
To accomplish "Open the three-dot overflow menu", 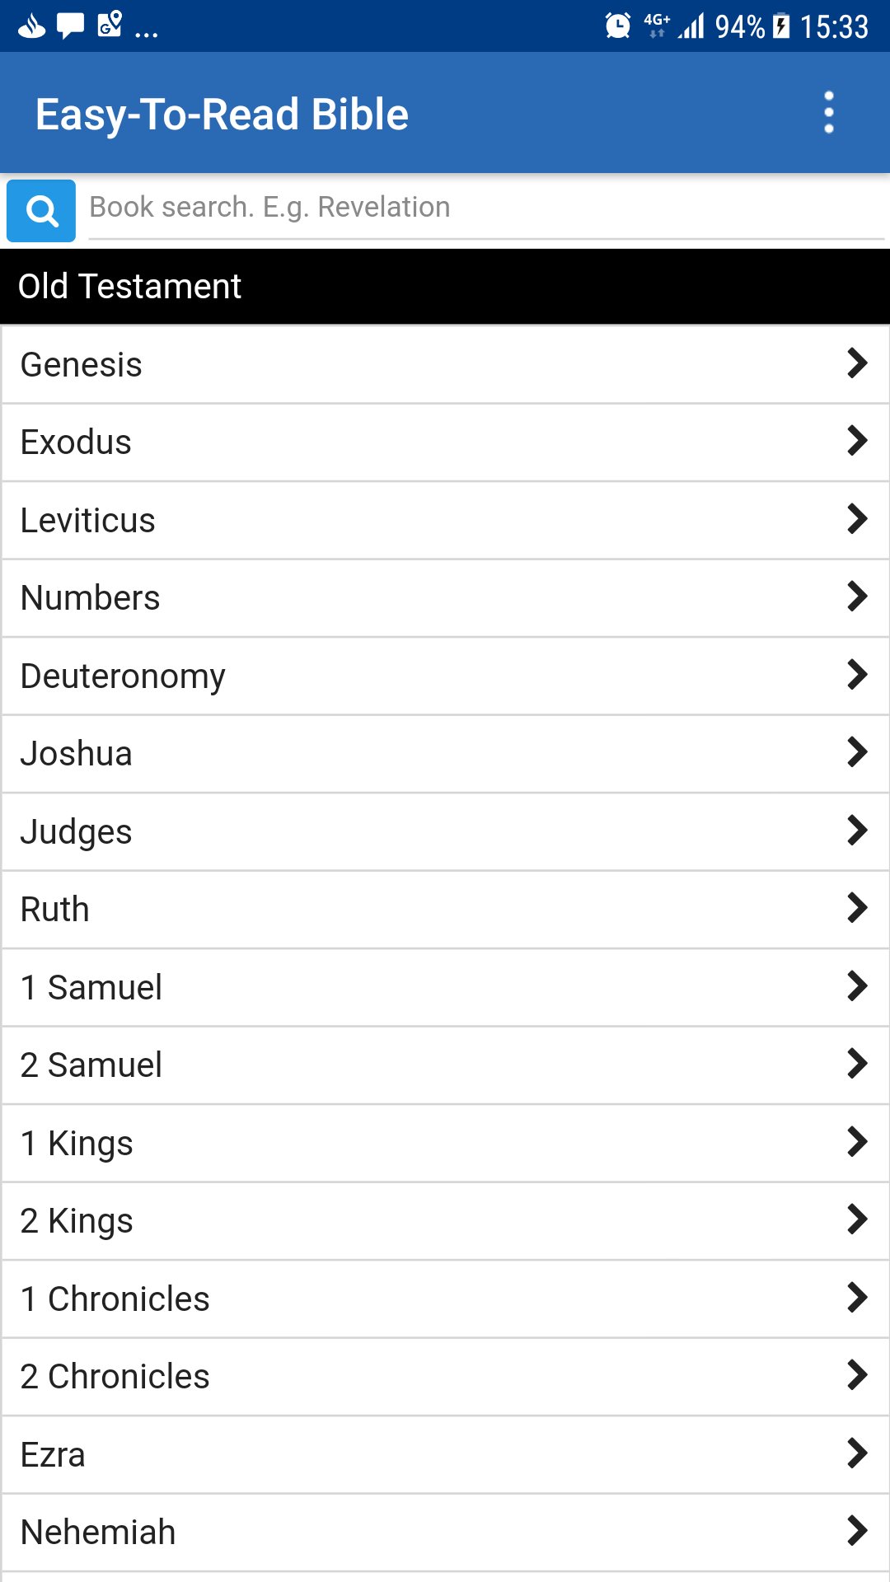I will [829, 112].
